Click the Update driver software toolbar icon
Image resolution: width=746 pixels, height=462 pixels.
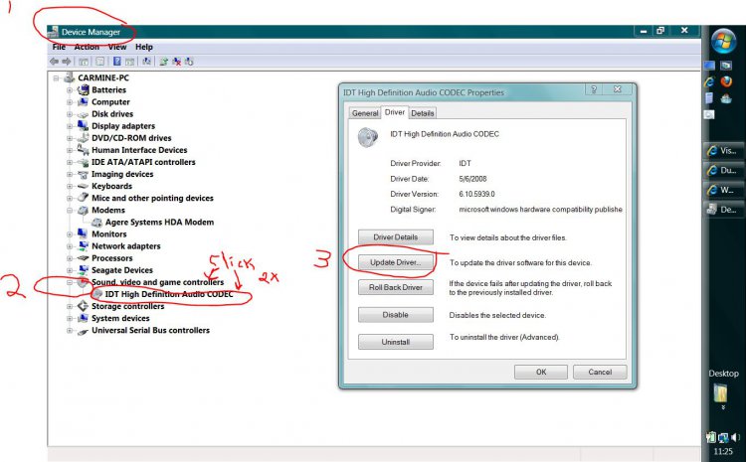click(x=164, y=62)
